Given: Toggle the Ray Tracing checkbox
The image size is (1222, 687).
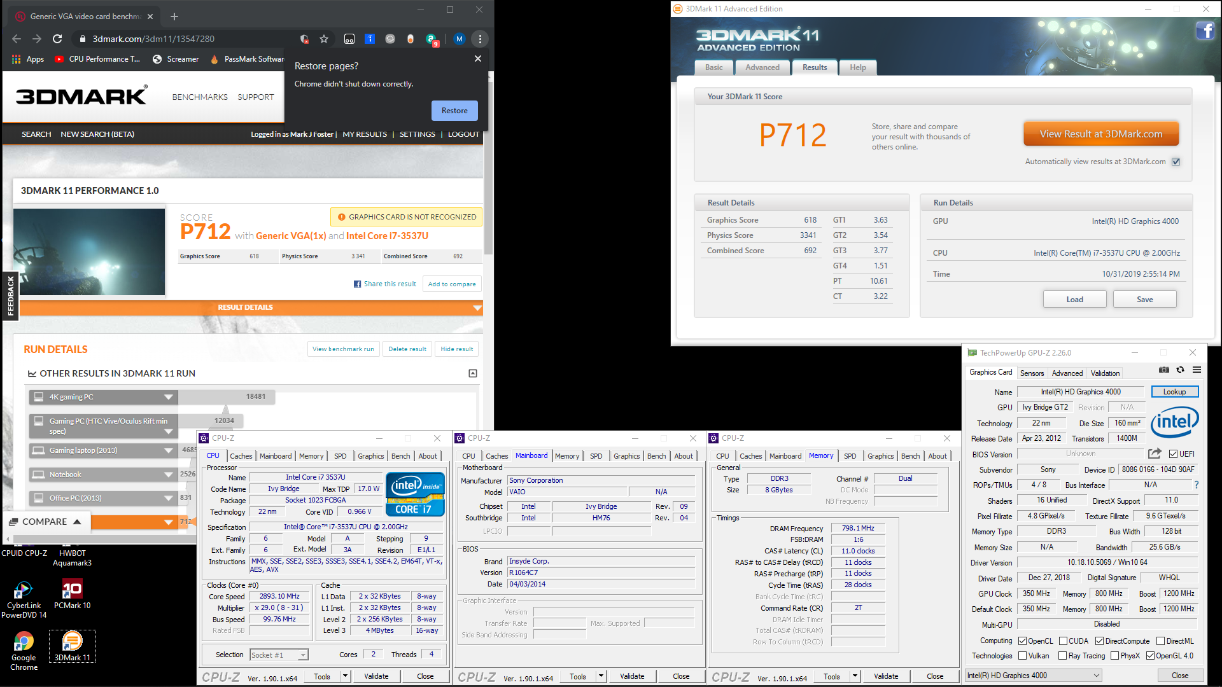Looking at the screenshot, I should coord(1062,656).
